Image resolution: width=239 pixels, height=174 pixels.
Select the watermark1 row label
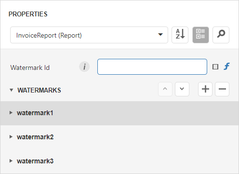point(35,113)
